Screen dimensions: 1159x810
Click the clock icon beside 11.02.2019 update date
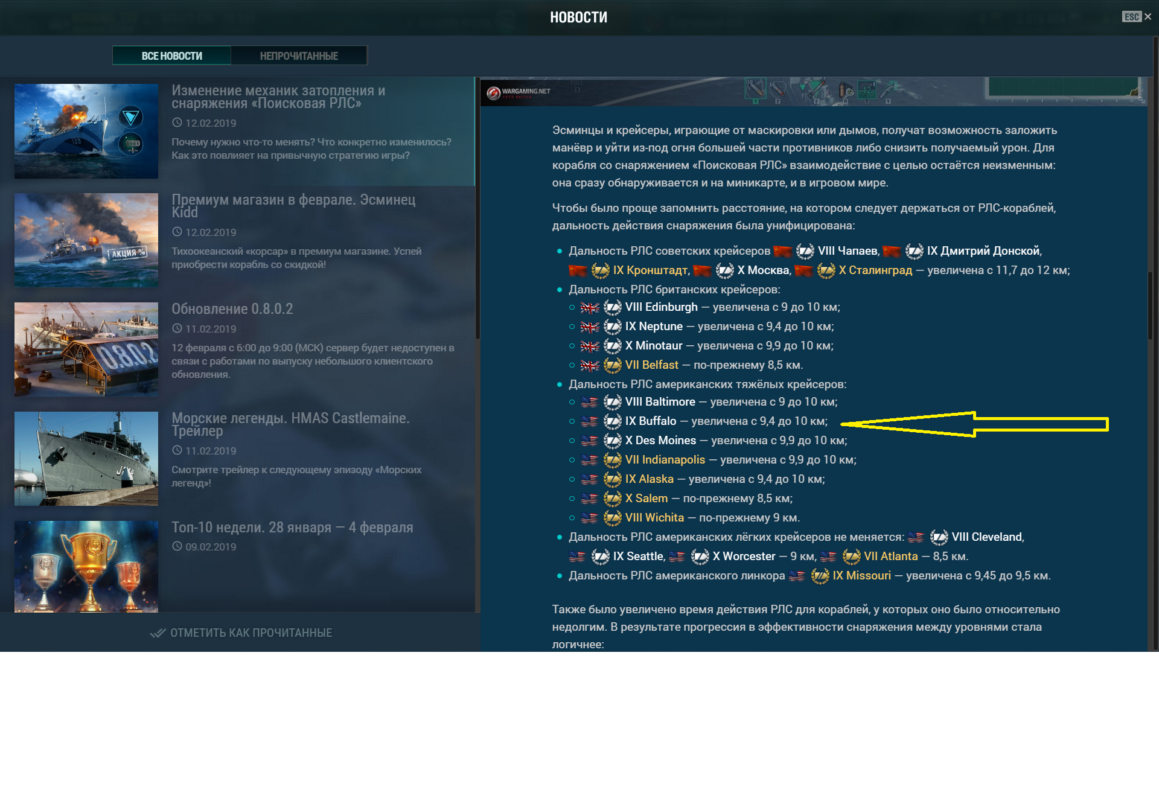(177, 328)
